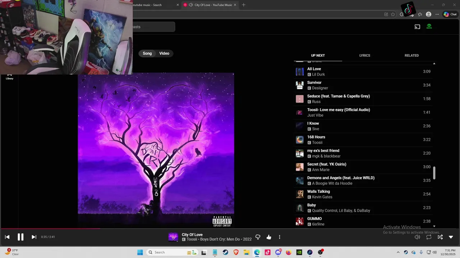Viewport: 460px width, 258px height.
Task: Skip to the next track
Action: 34,237
